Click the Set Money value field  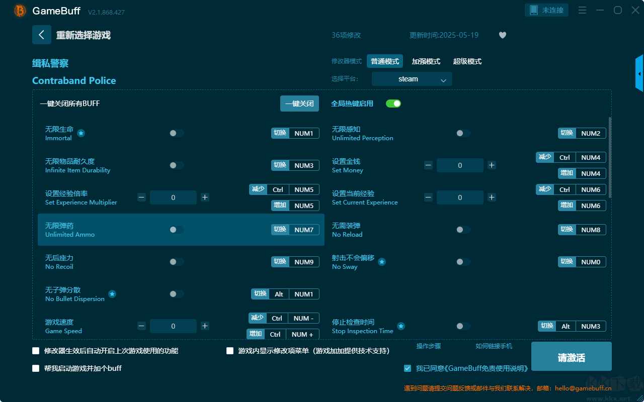coord(460,165)
